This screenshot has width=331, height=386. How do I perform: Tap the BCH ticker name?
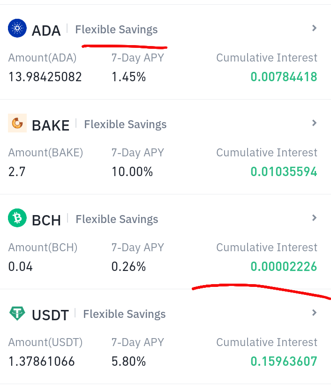click(46, 220)
